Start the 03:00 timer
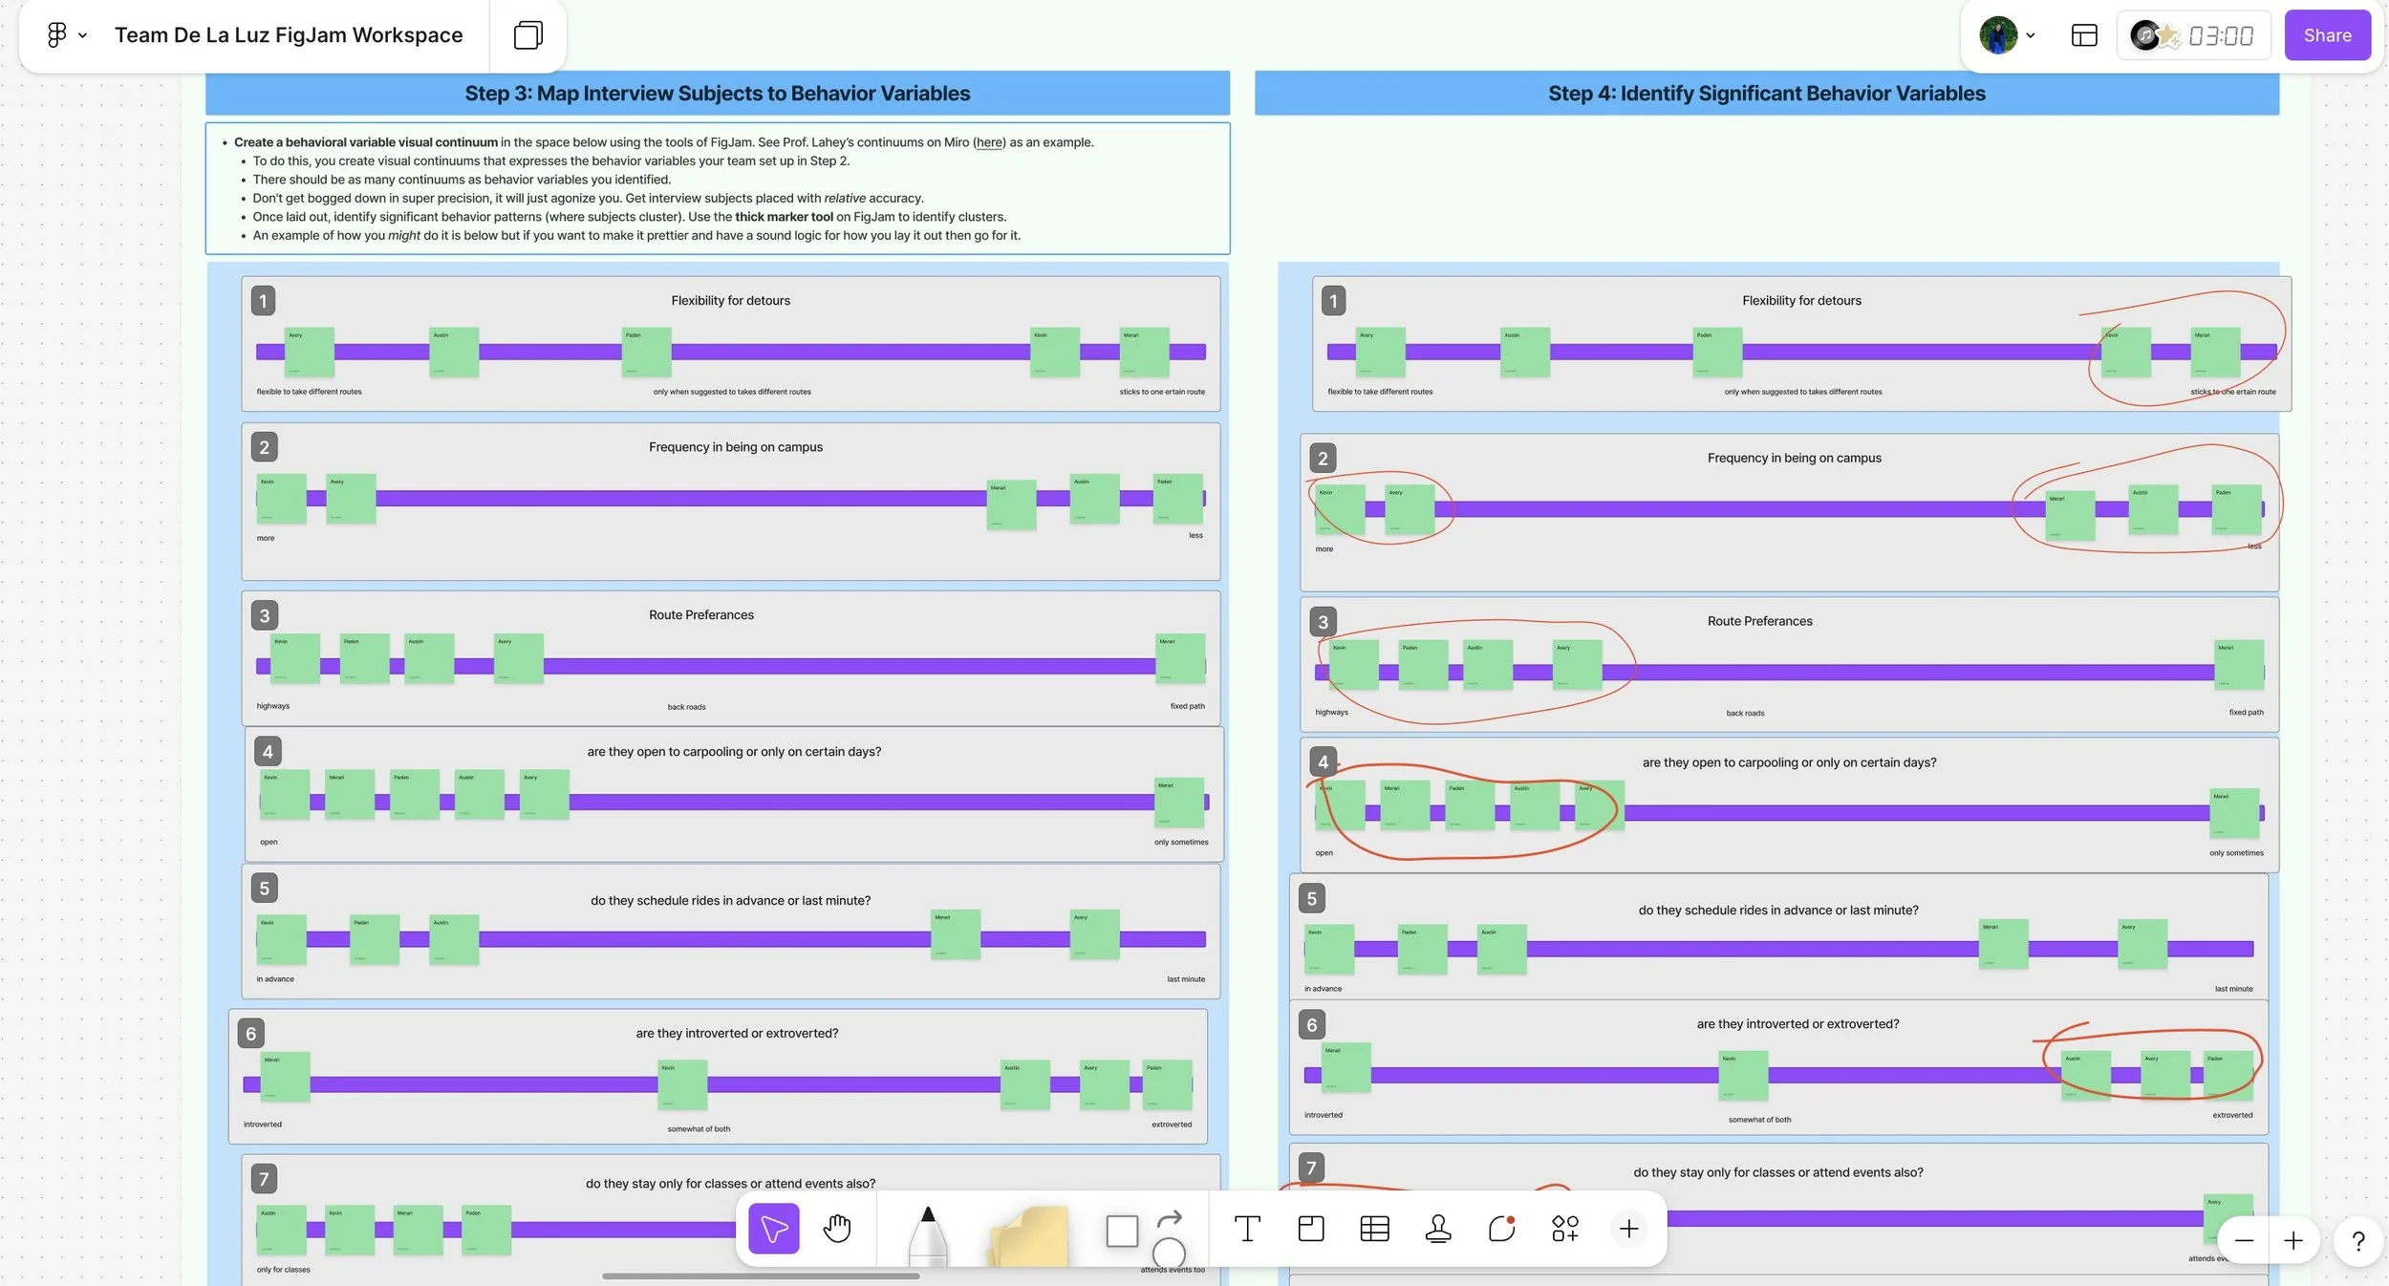2389x1286 pixels. [2220, 35]
